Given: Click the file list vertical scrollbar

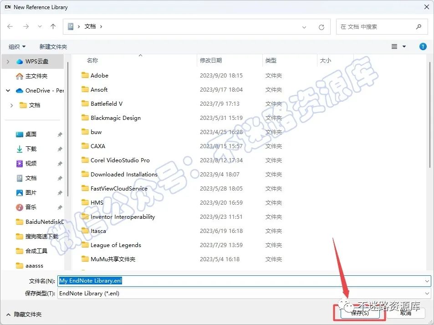Looking at the screenshot, I should pyautogui.click(x=429, y=115).
